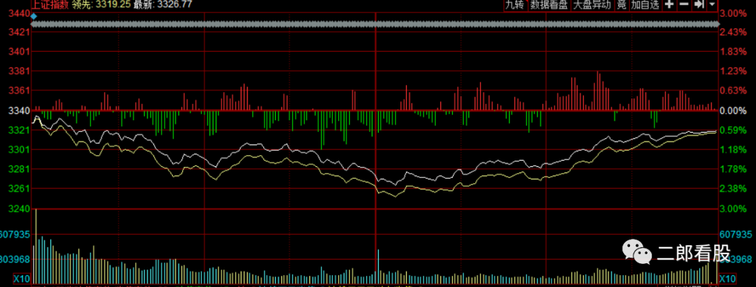Image resolution: width=756 pixels, height=287 pixels.
Task: Click the 上证指数 title label
Action: (x=50, y=5)
